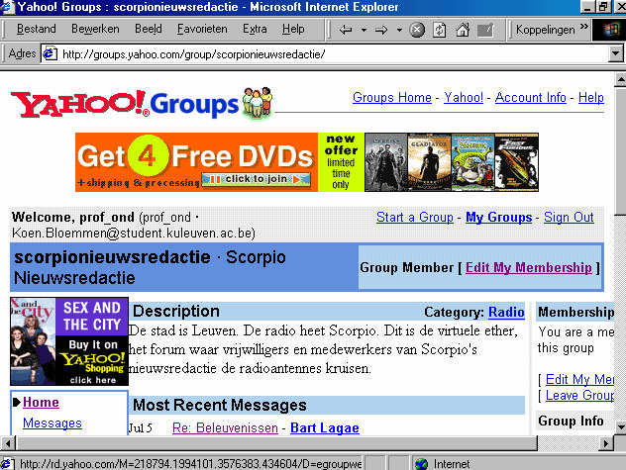
Task: Stop page loading with the X icon
Action: tap(417, 30)
